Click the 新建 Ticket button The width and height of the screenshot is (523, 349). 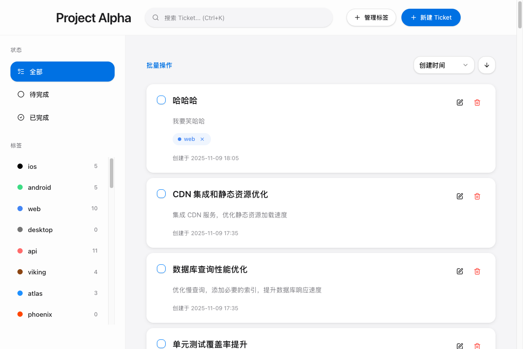(x=431, y=17)
